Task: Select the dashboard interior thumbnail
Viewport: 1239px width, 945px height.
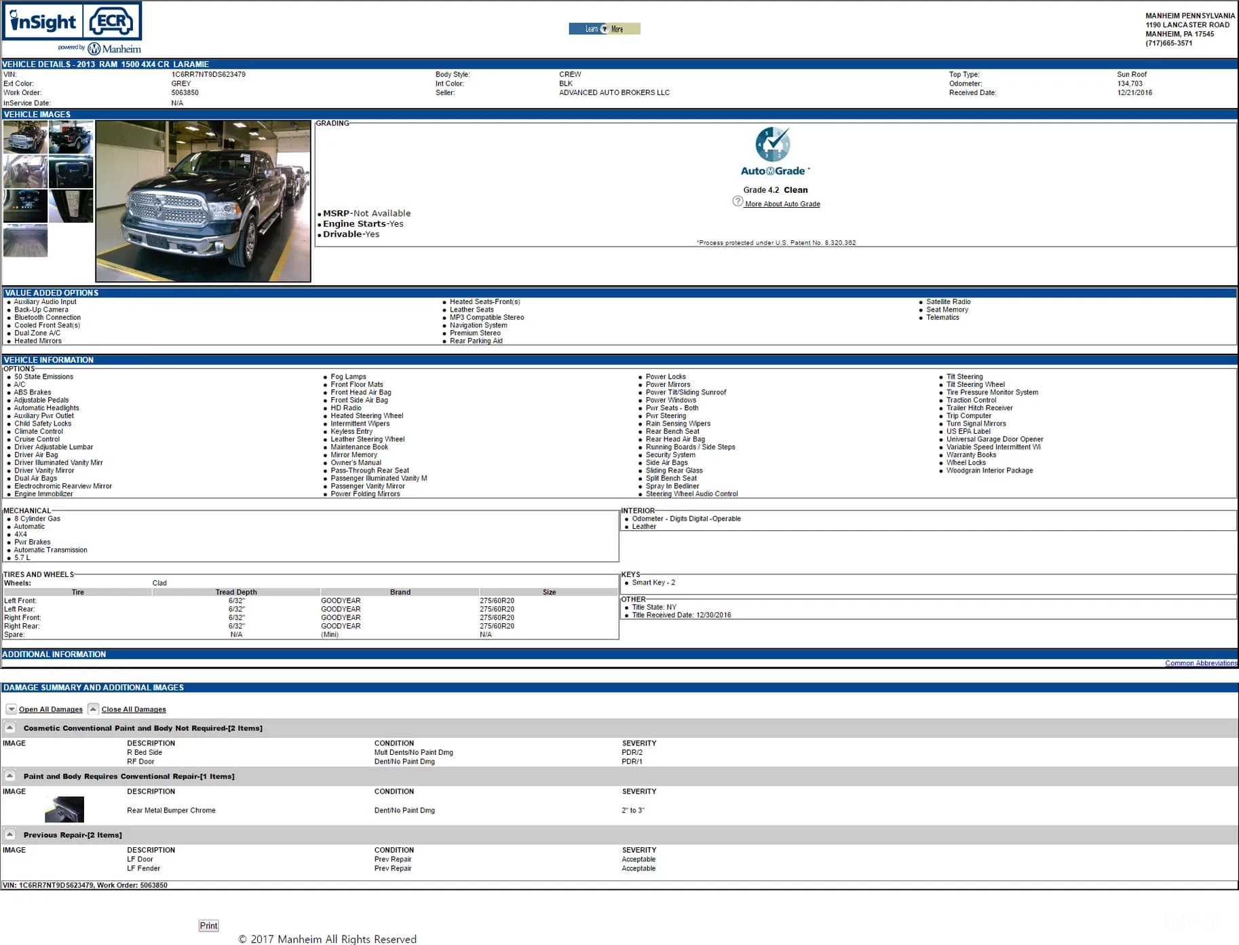Action: [71, 172]
